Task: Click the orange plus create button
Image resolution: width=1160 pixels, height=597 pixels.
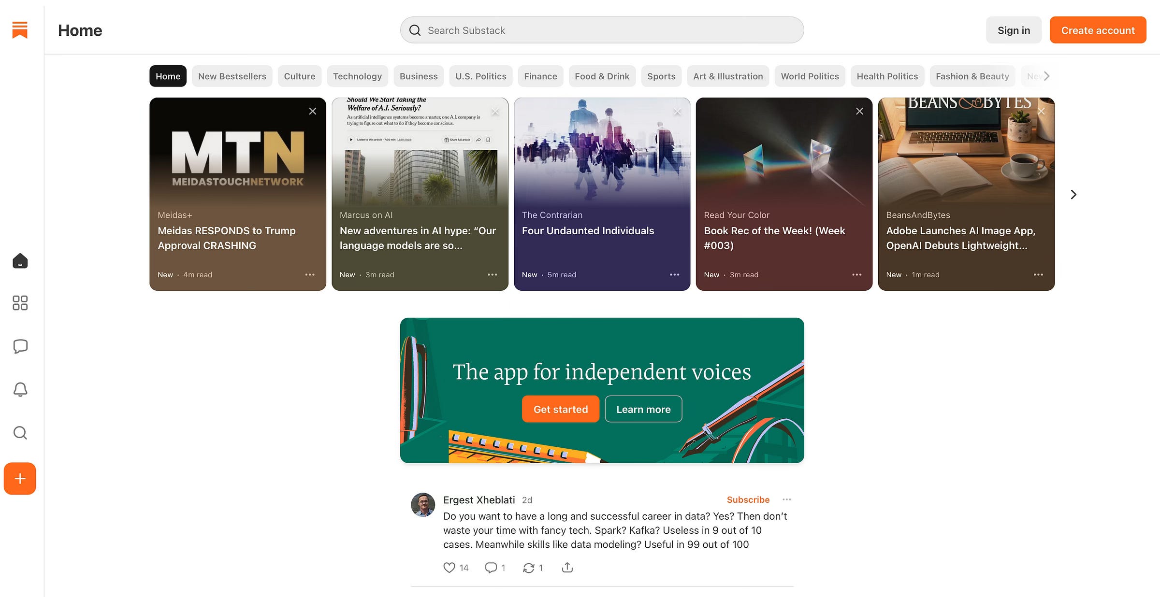Action: click(20, 479)
